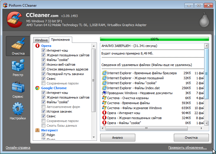Viewport: 216px width, 154px height.
Task: Click the 100% green progress bar
Action: 154,39
